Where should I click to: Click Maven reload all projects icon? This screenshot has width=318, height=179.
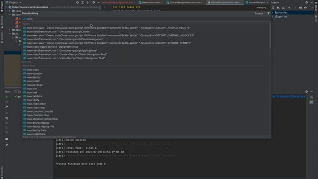[273, 8]
